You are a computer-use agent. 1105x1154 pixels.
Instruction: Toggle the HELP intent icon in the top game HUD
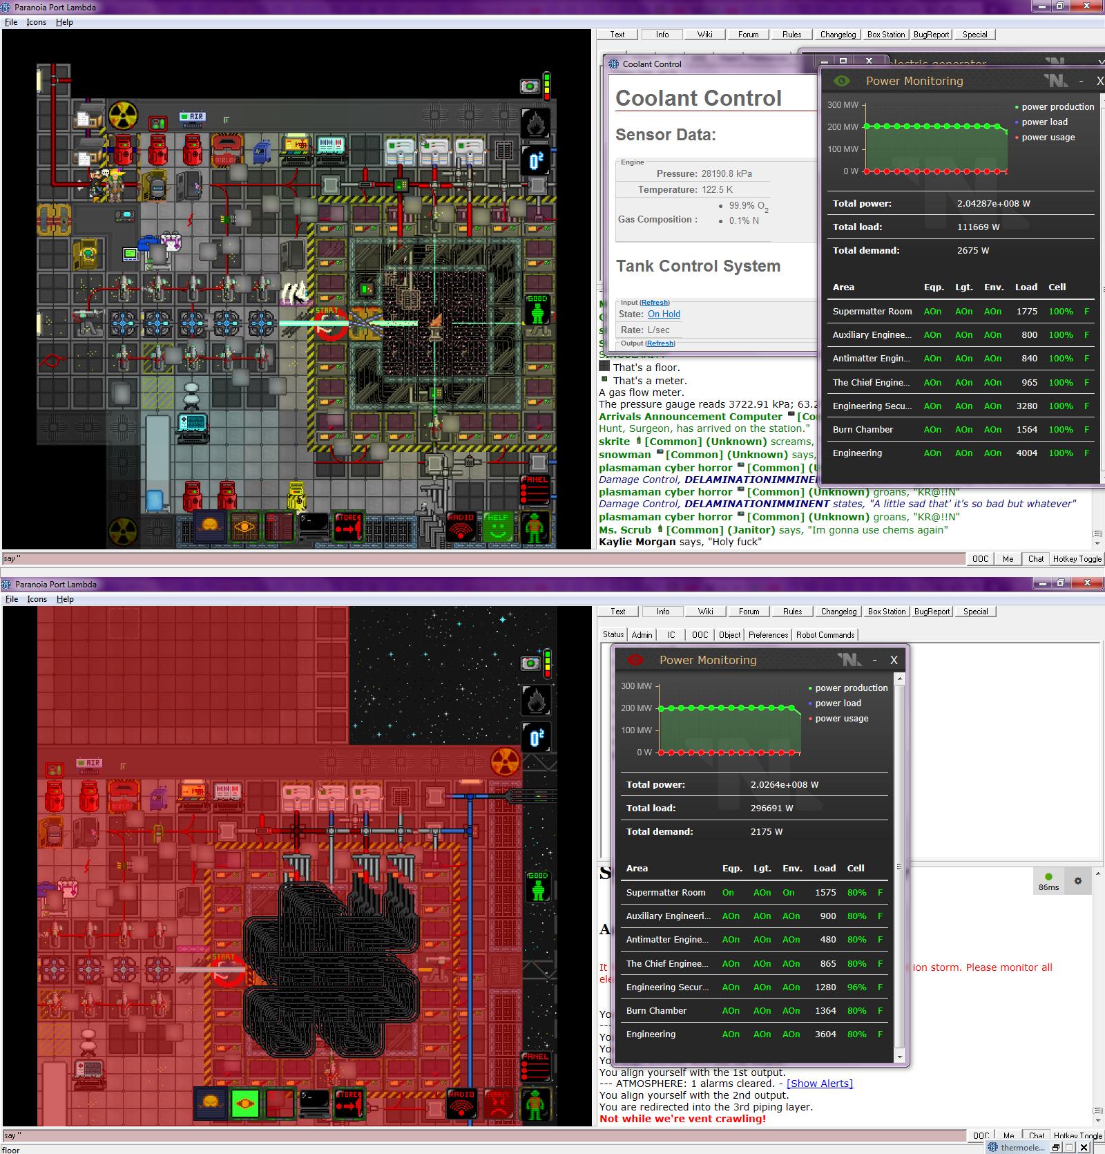click(x=497, y=527)
